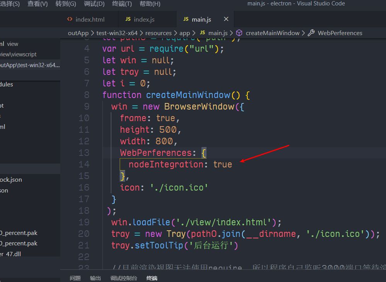
Task: Click loadFile on line 19
Action: pos(151,222)
